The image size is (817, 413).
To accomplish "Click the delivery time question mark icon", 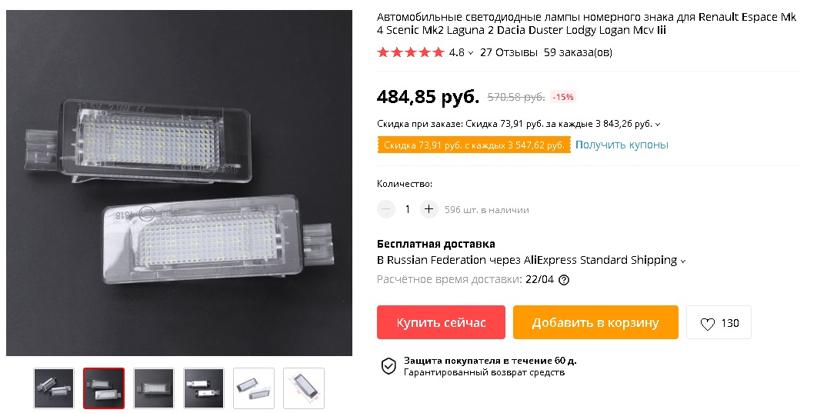I will [x=564, y=280].
